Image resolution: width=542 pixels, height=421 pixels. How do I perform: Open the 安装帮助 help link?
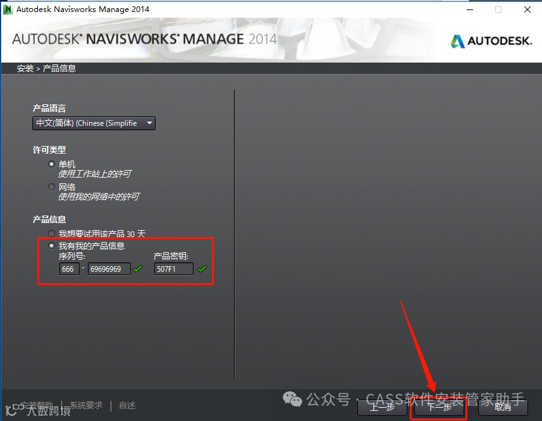tap(36, 405)
